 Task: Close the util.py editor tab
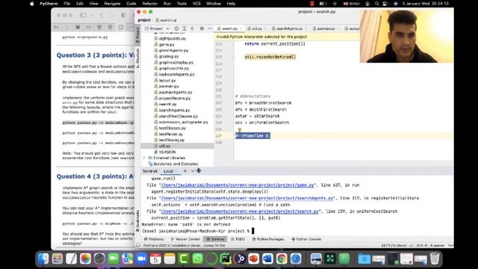tap(266, 28)
